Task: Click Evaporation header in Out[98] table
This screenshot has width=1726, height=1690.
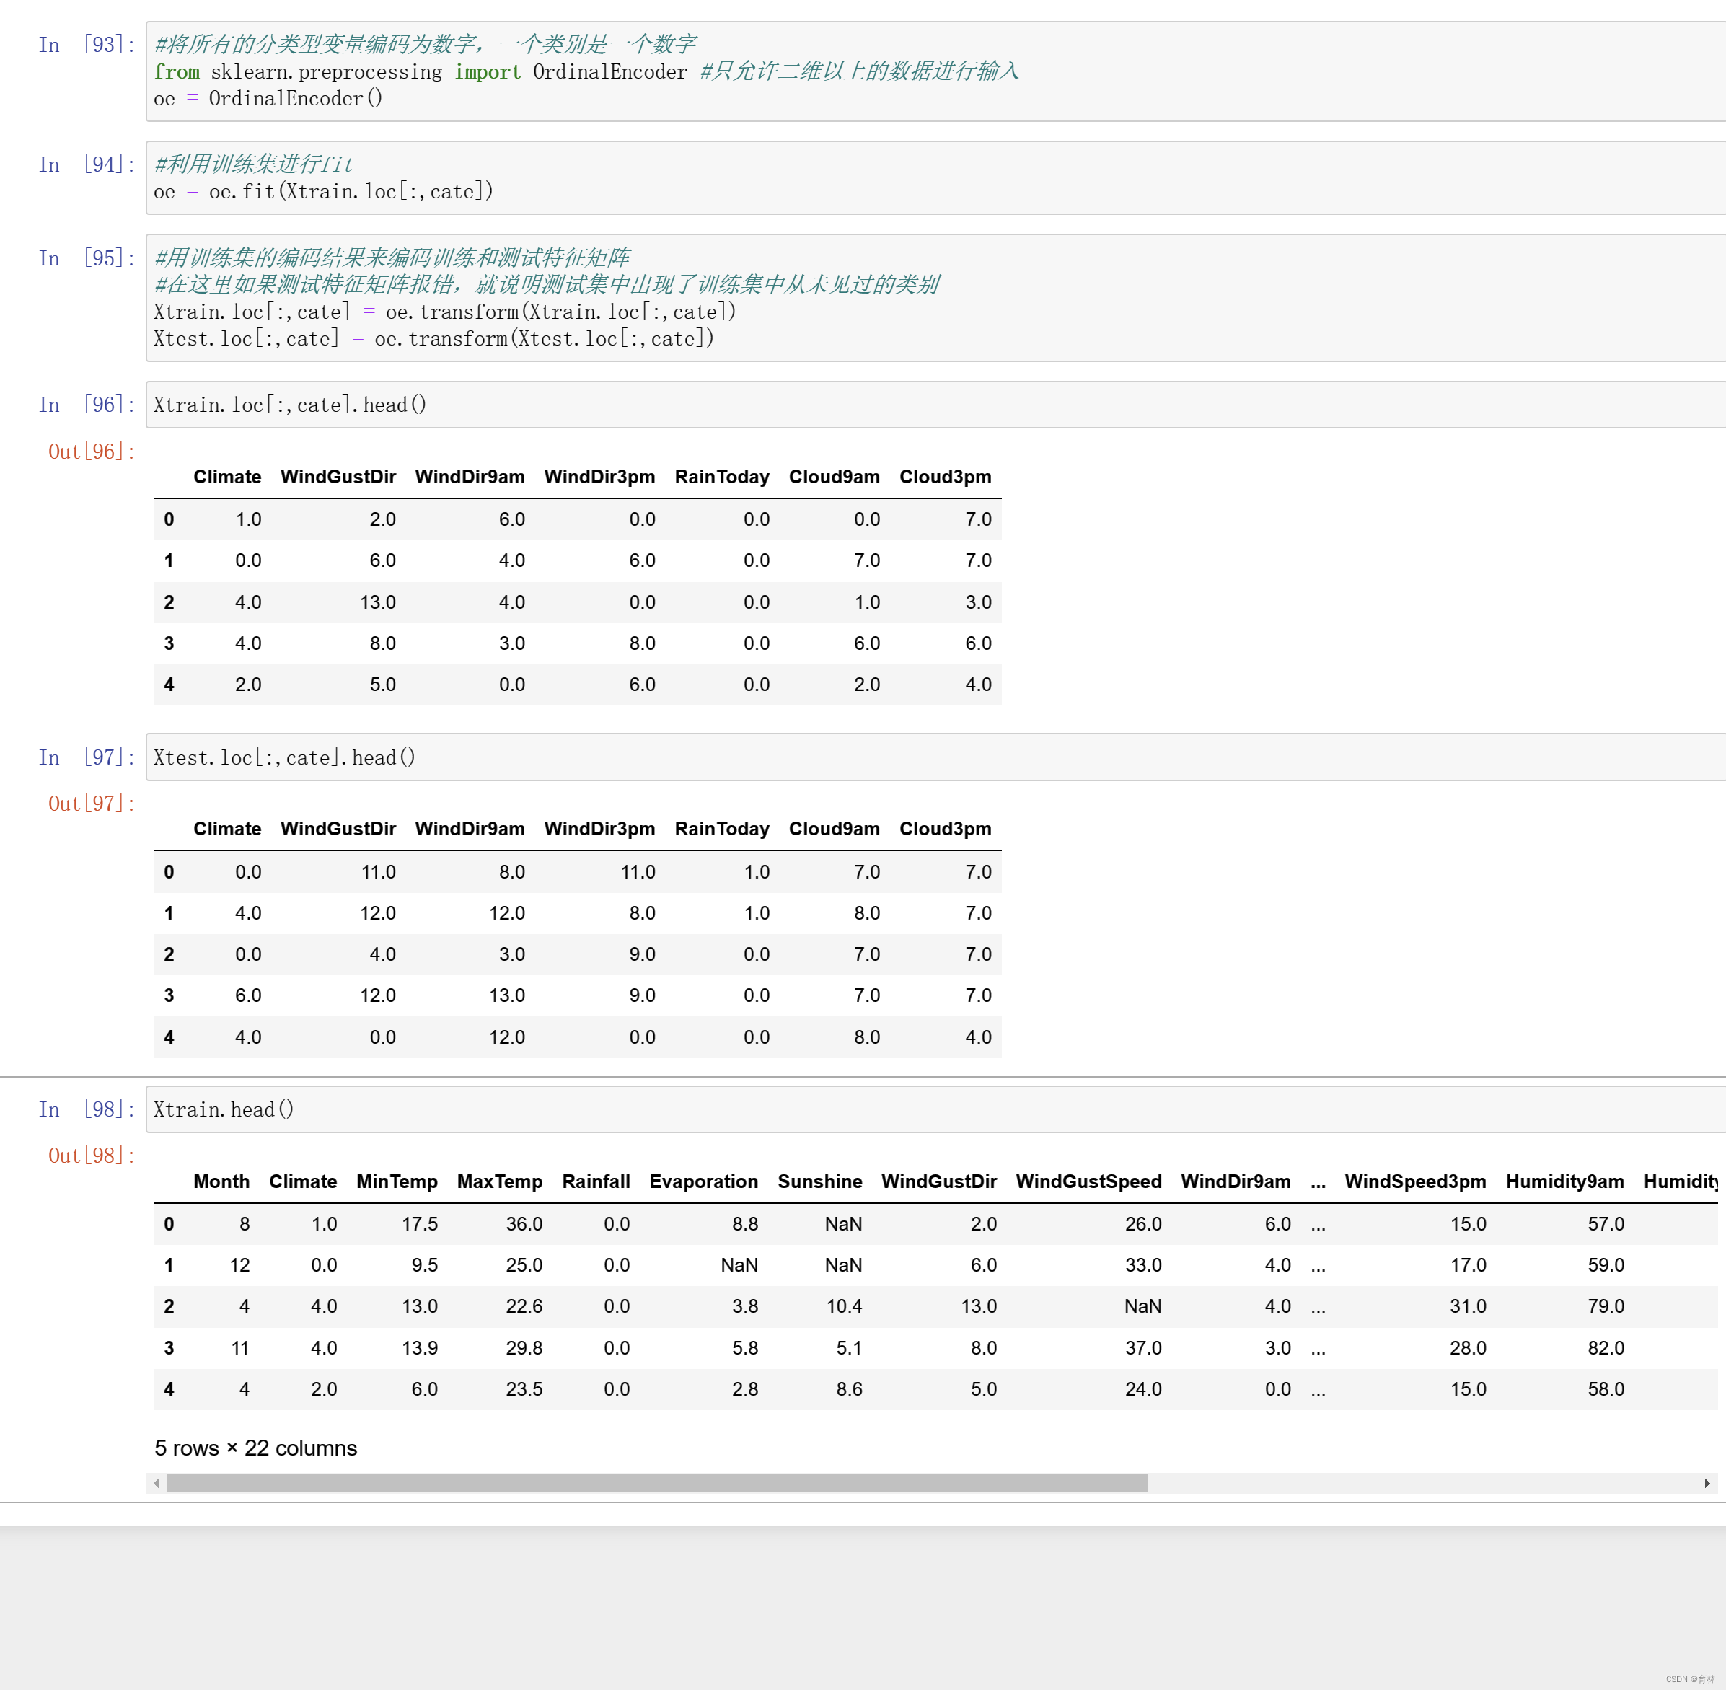Action: [x=704, y=1181]
